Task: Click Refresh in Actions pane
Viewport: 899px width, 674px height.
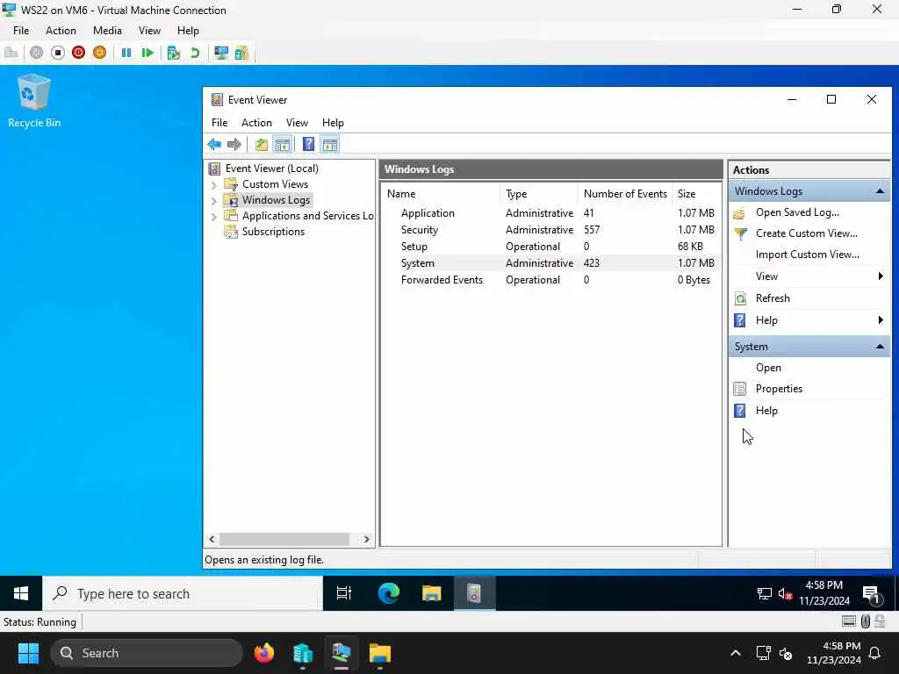Action: click(x=773, y=298)
